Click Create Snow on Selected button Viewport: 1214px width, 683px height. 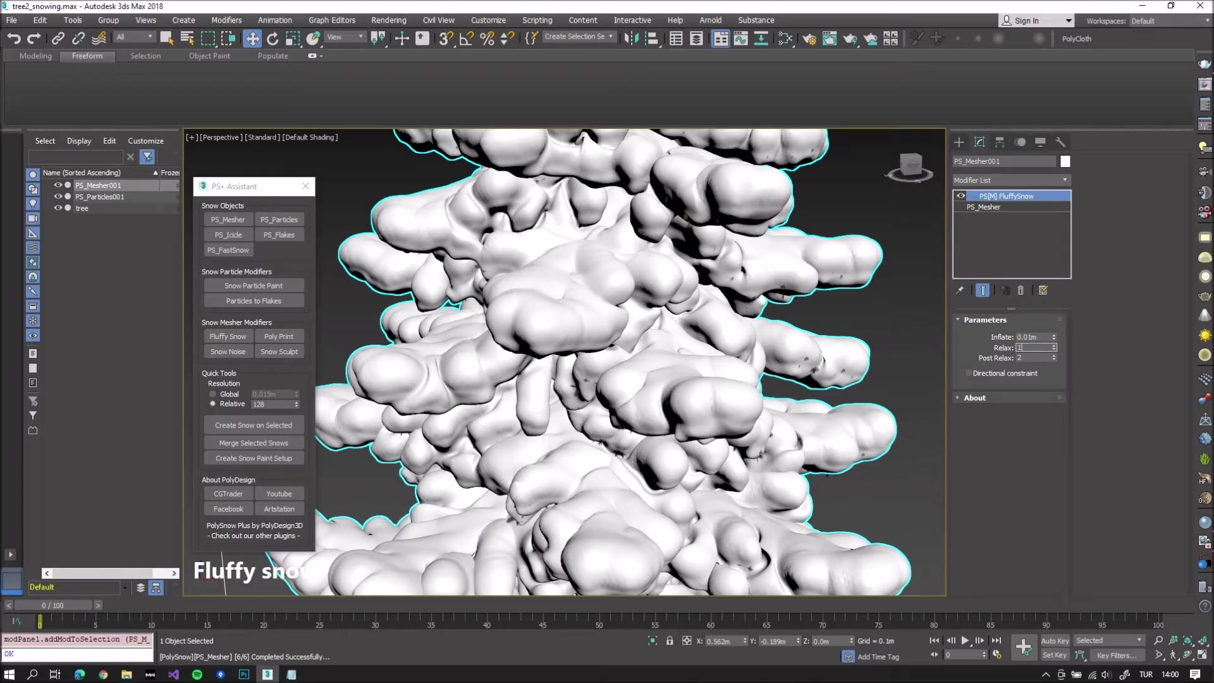coord(254,426)
